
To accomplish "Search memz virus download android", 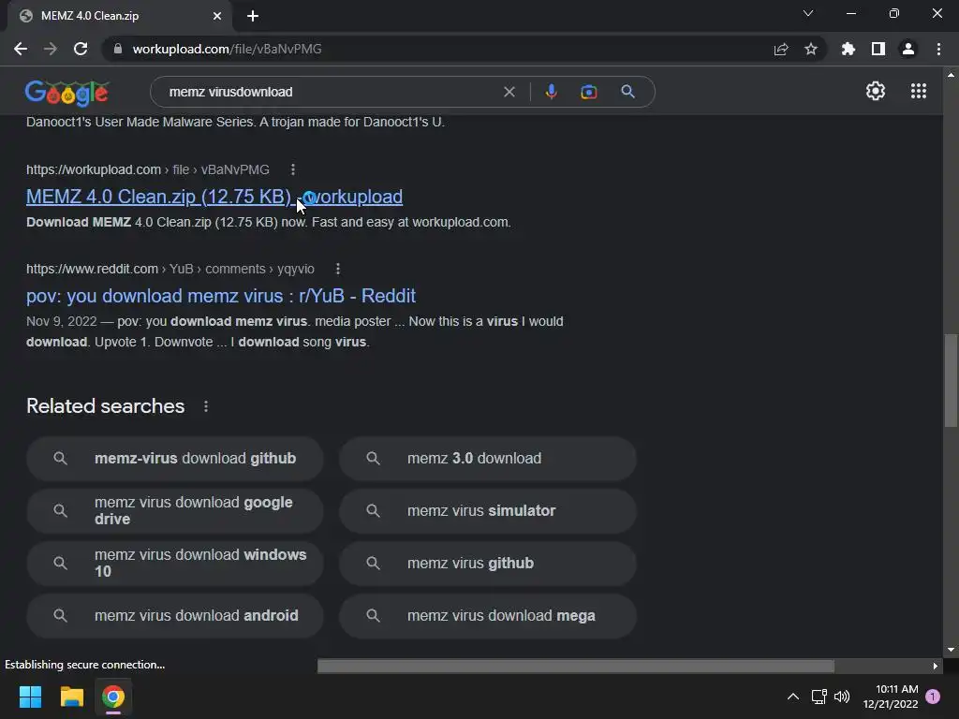I will pos(175,616).
